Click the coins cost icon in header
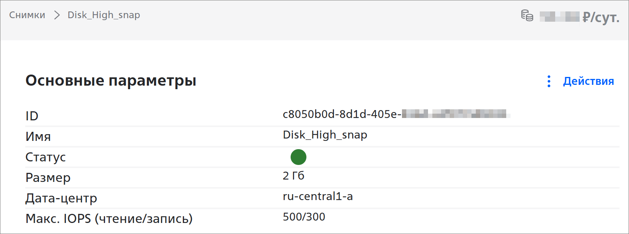Viewport: 629px width, 234px height. pos(527,15)
